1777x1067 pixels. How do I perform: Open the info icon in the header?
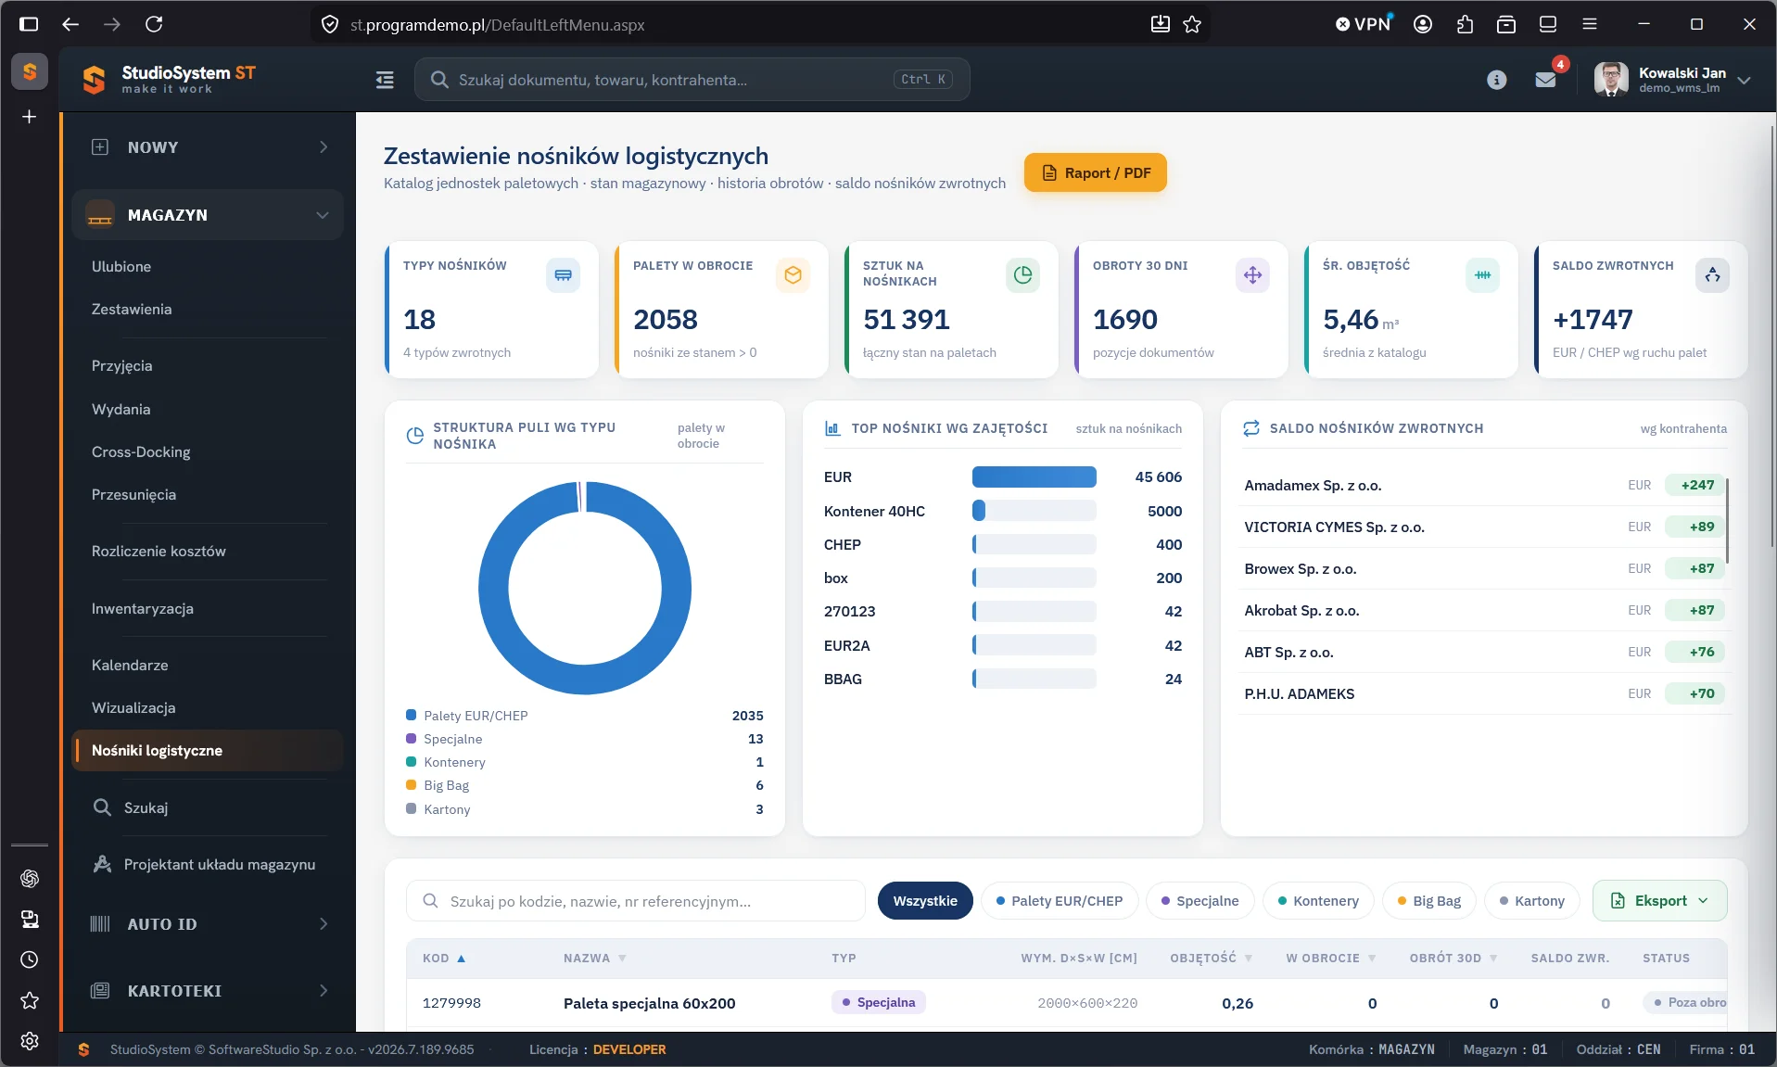1496,80
